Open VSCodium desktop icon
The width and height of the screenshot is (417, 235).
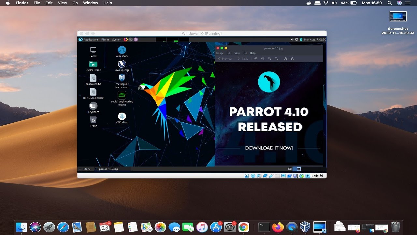[122, 116]
